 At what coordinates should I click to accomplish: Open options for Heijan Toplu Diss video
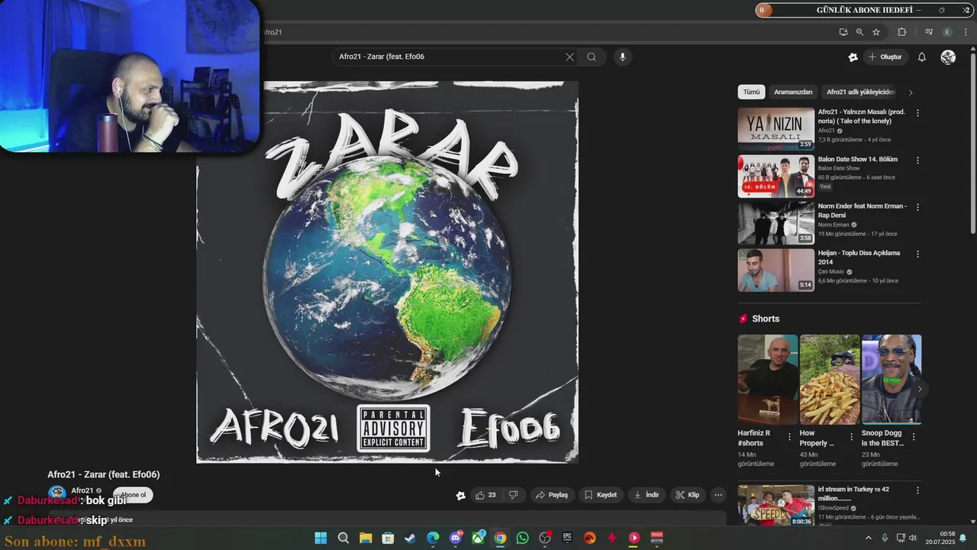tap(917, 253)
